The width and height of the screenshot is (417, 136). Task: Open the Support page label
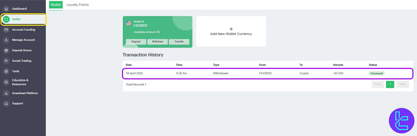18,103
